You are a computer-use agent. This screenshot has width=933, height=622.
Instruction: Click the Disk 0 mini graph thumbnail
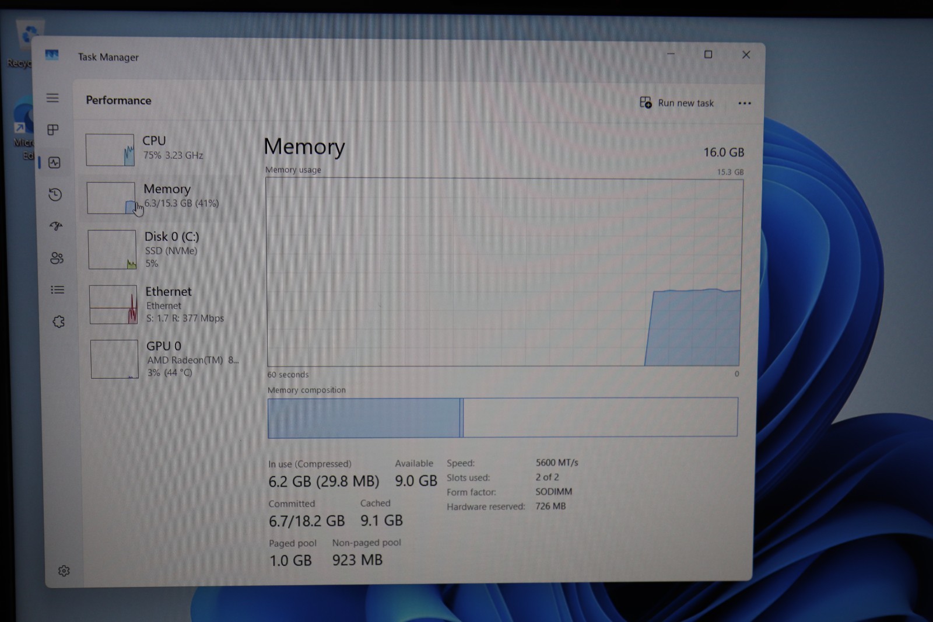[x=112, y=250]
